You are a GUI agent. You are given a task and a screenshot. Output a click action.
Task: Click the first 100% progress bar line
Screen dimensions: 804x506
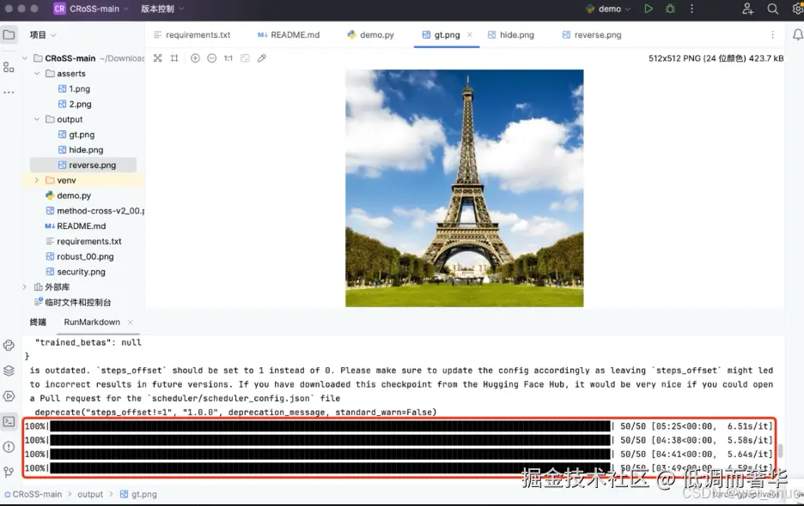[399, 426]
